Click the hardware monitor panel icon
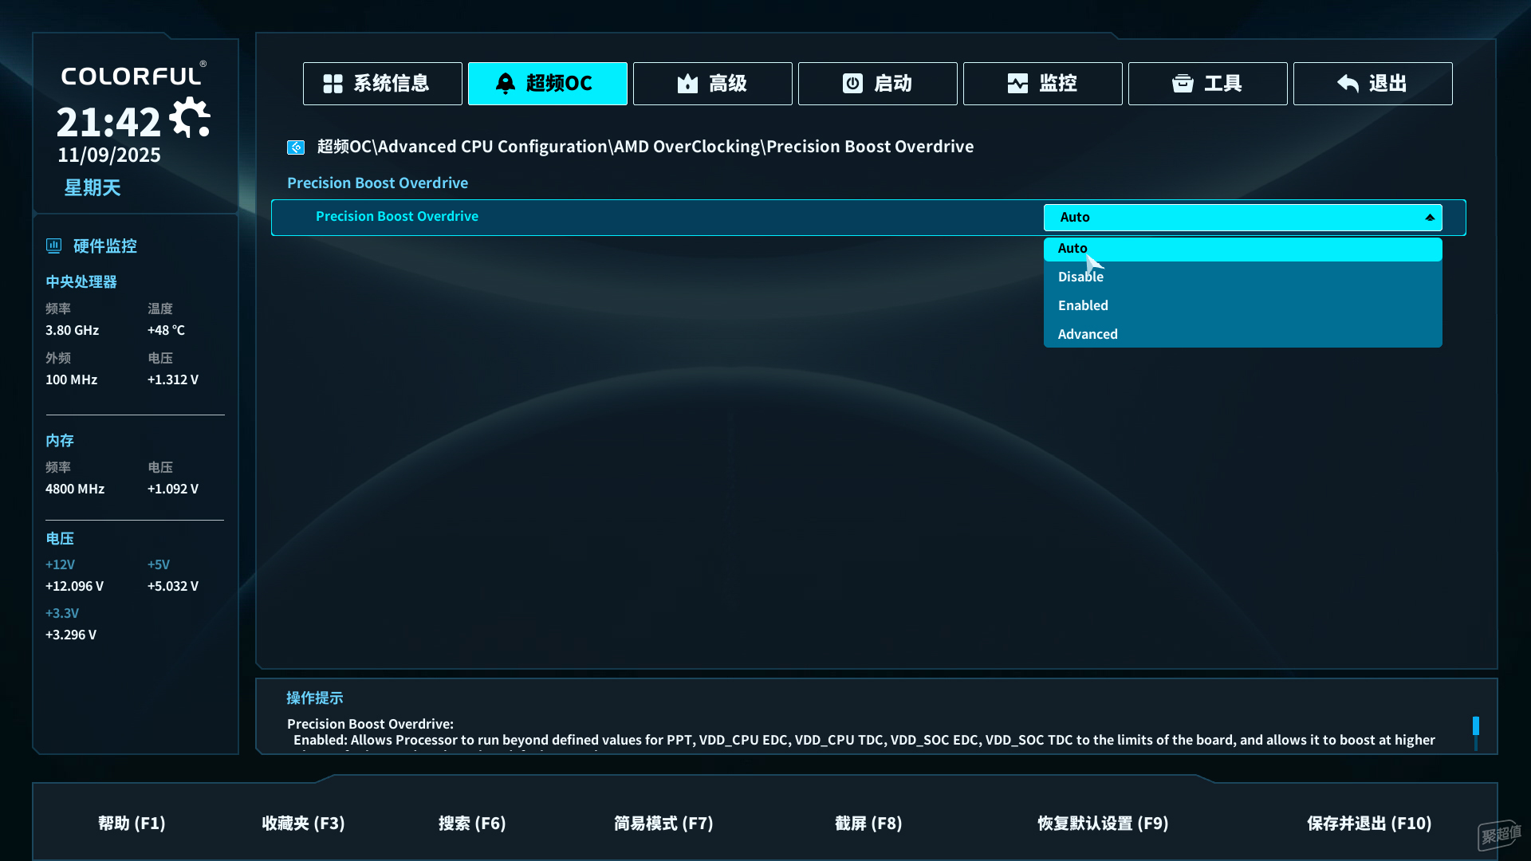 point(53,246)
